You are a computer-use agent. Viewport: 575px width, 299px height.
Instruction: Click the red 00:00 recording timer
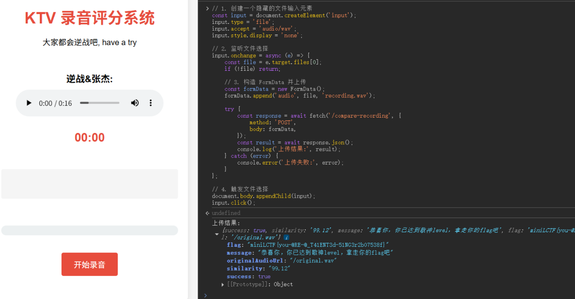89,138
